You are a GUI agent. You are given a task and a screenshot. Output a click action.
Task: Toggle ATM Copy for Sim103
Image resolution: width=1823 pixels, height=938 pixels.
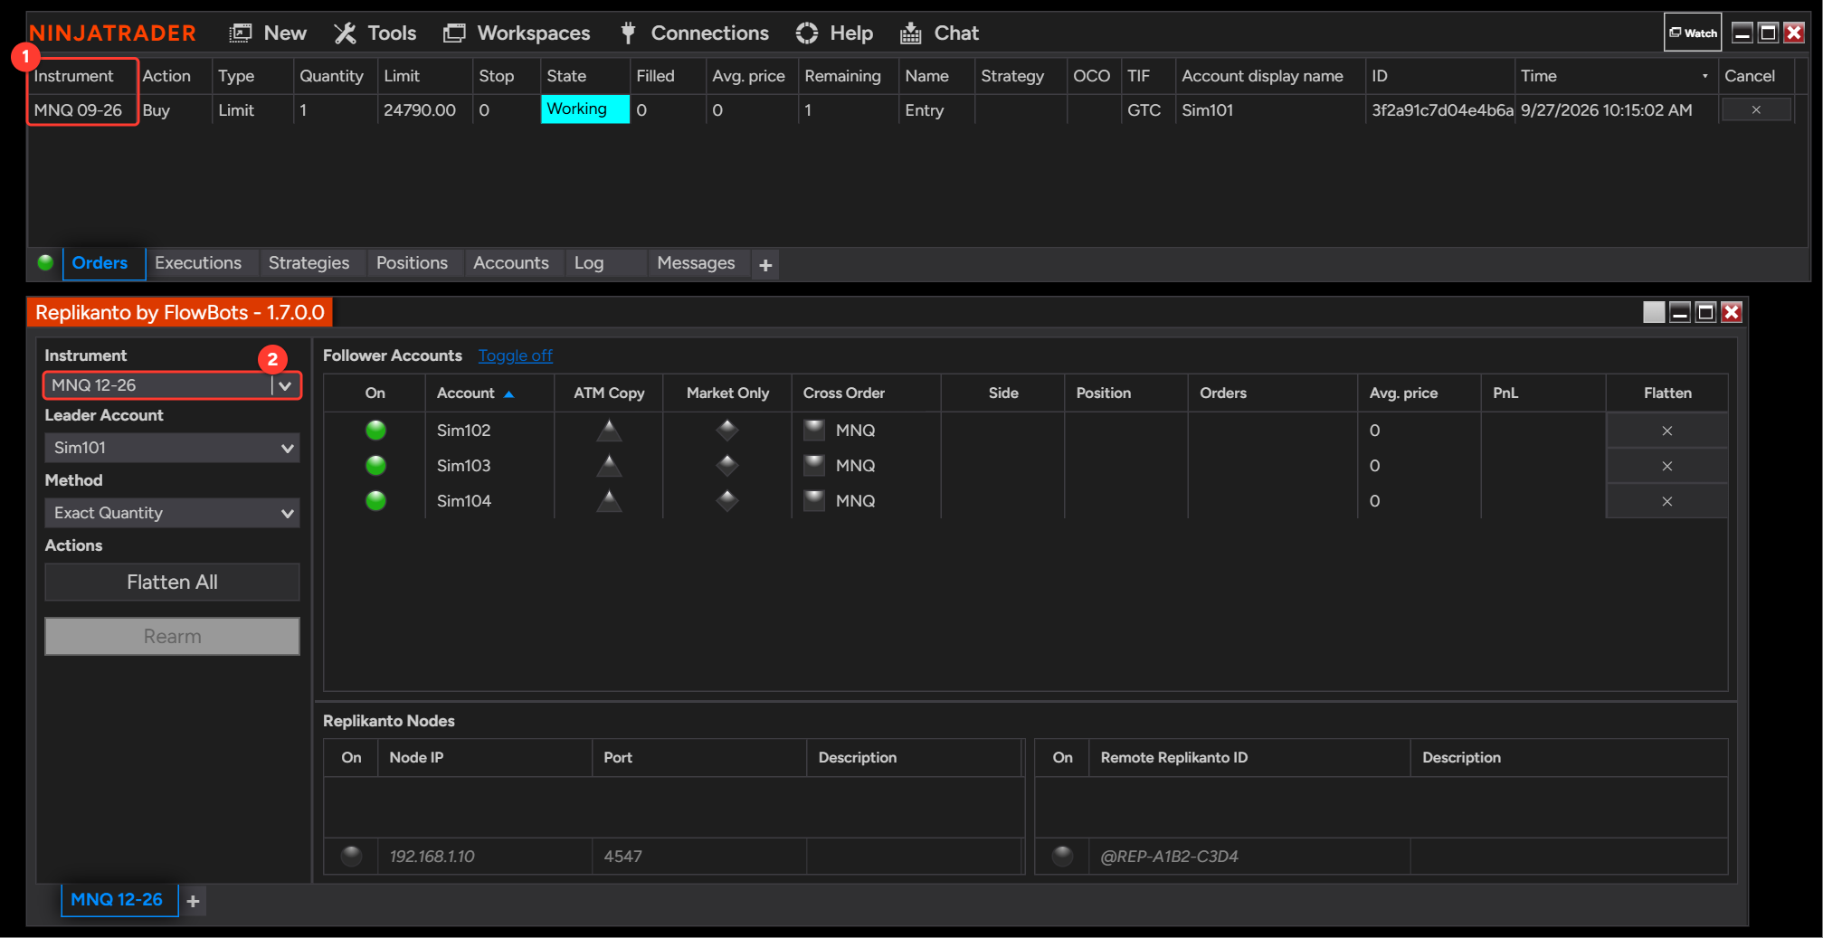click(x=609, y=466)
